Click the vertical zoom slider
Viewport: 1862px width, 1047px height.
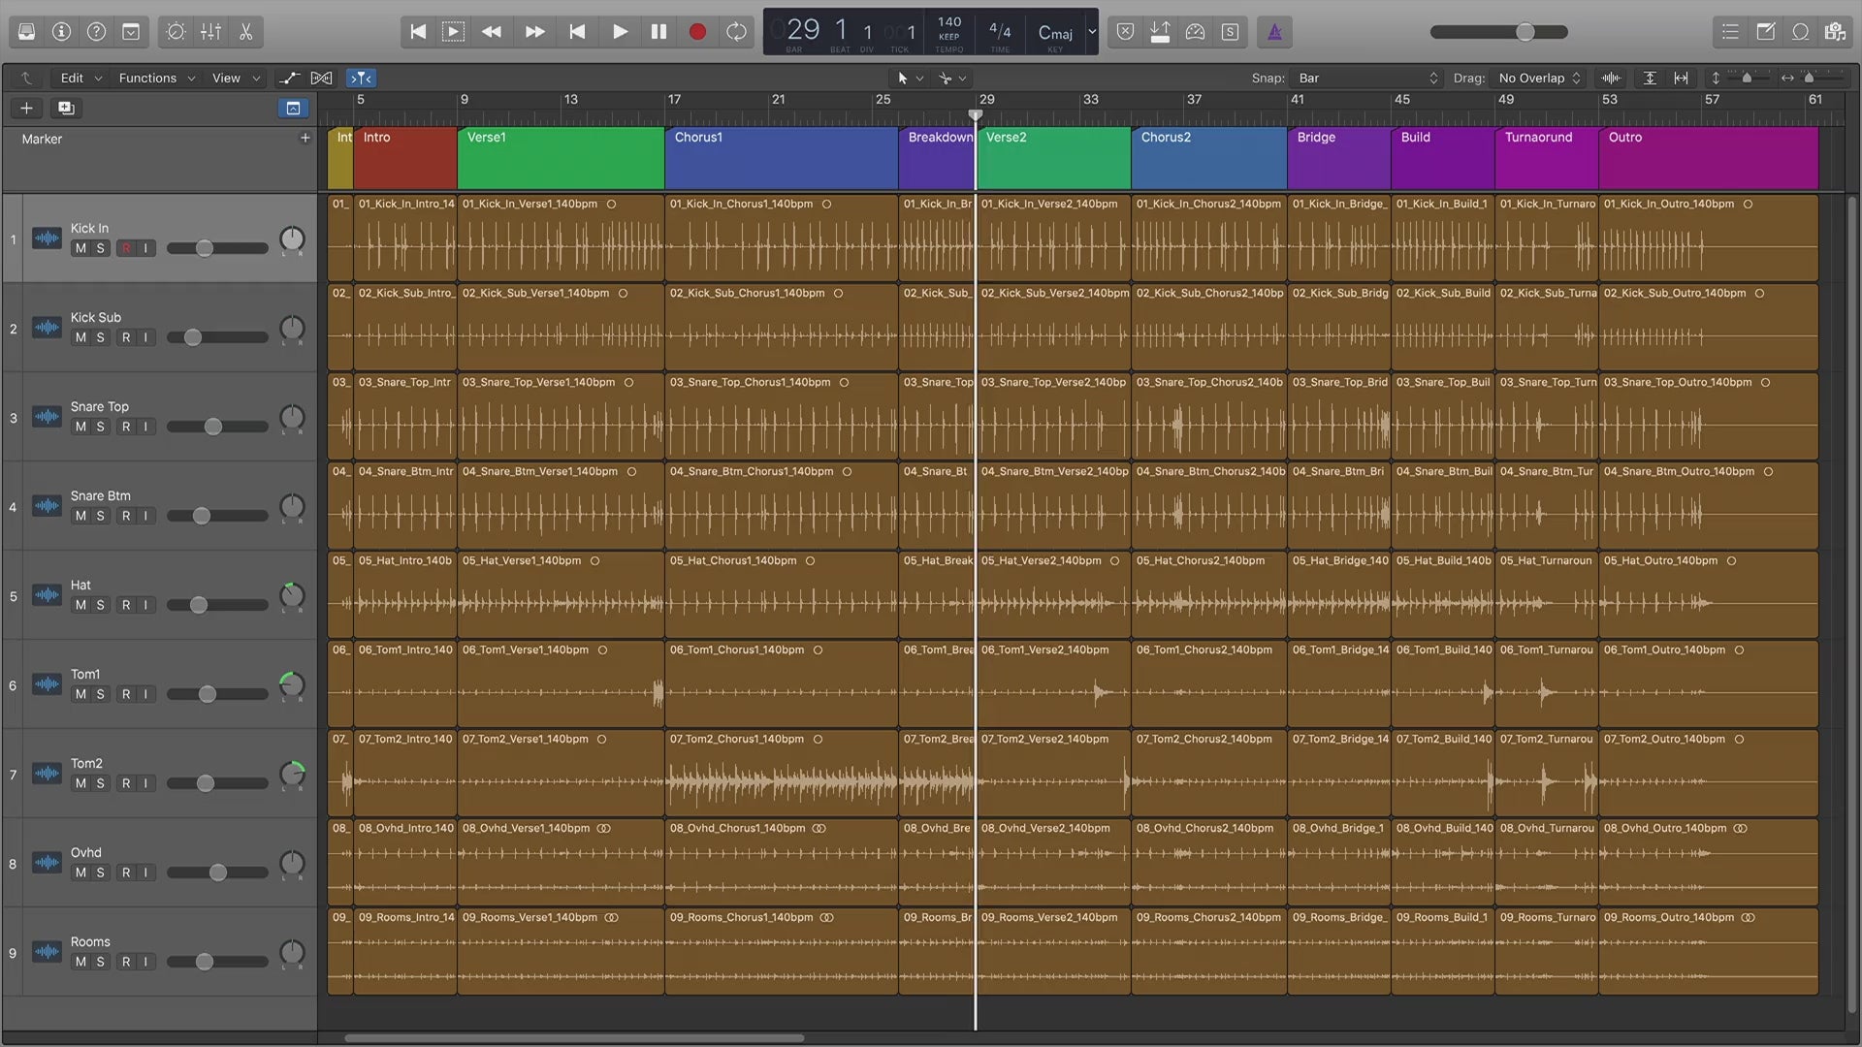(x=1746, y=78)
